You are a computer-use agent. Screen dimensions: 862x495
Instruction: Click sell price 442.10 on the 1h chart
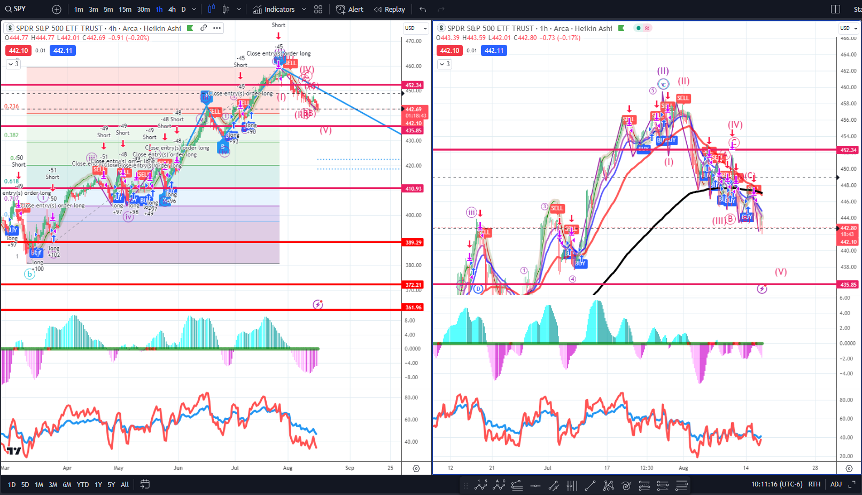450,51
